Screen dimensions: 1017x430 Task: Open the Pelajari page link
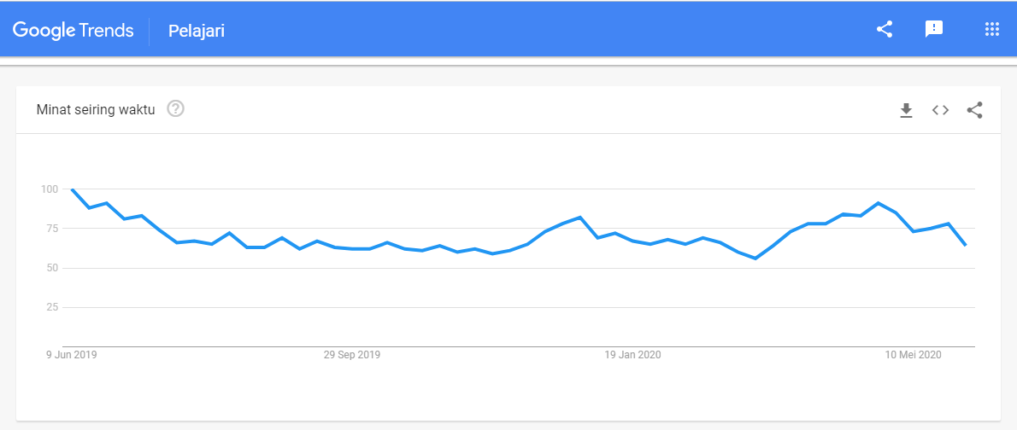[197, 31]
